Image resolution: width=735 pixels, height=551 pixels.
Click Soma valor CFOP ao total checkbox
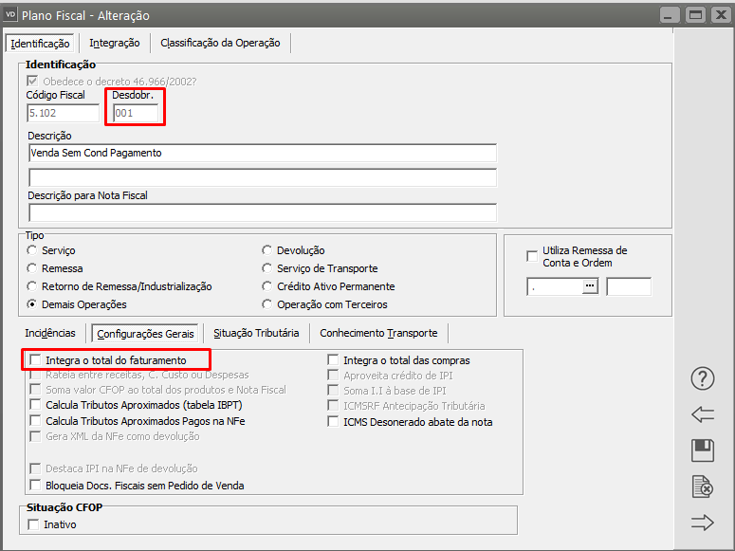pos(35,389)
